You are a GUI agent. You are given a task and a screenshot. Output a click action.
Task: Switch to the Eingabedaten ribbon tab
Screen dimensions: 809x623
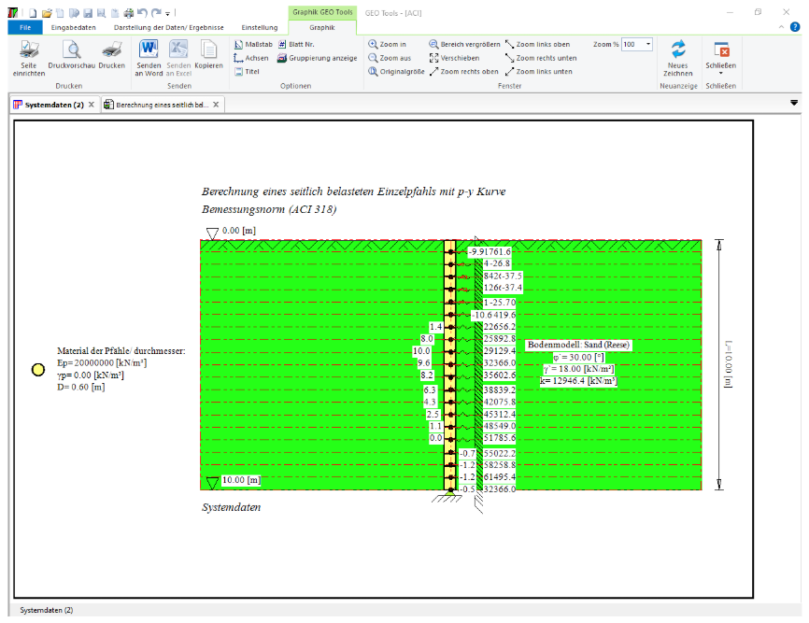73,27
